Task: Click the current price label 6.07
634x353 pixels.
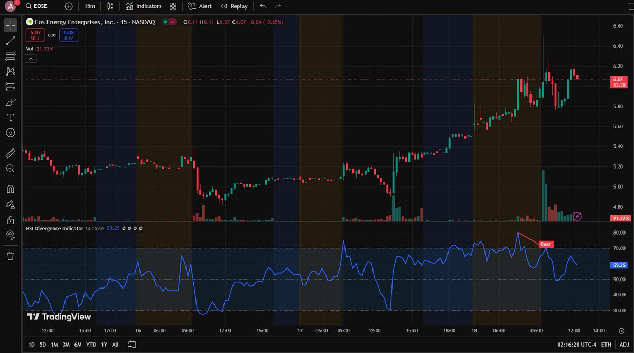Action: [618, 81]
